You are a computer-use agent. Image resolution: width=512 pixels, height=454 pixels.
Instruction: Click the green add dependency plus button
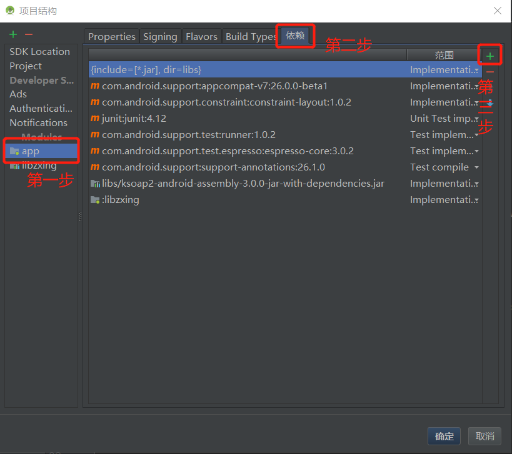tap(489, 56)
